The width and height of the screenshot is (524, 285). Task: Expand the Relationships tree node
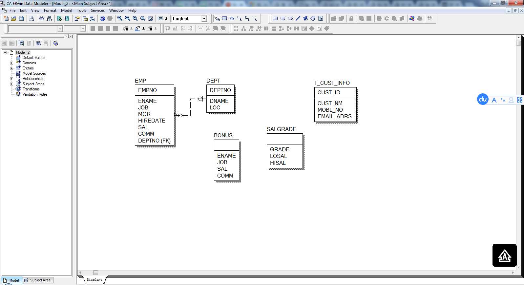pyautogui.click(x=11, y=79)
